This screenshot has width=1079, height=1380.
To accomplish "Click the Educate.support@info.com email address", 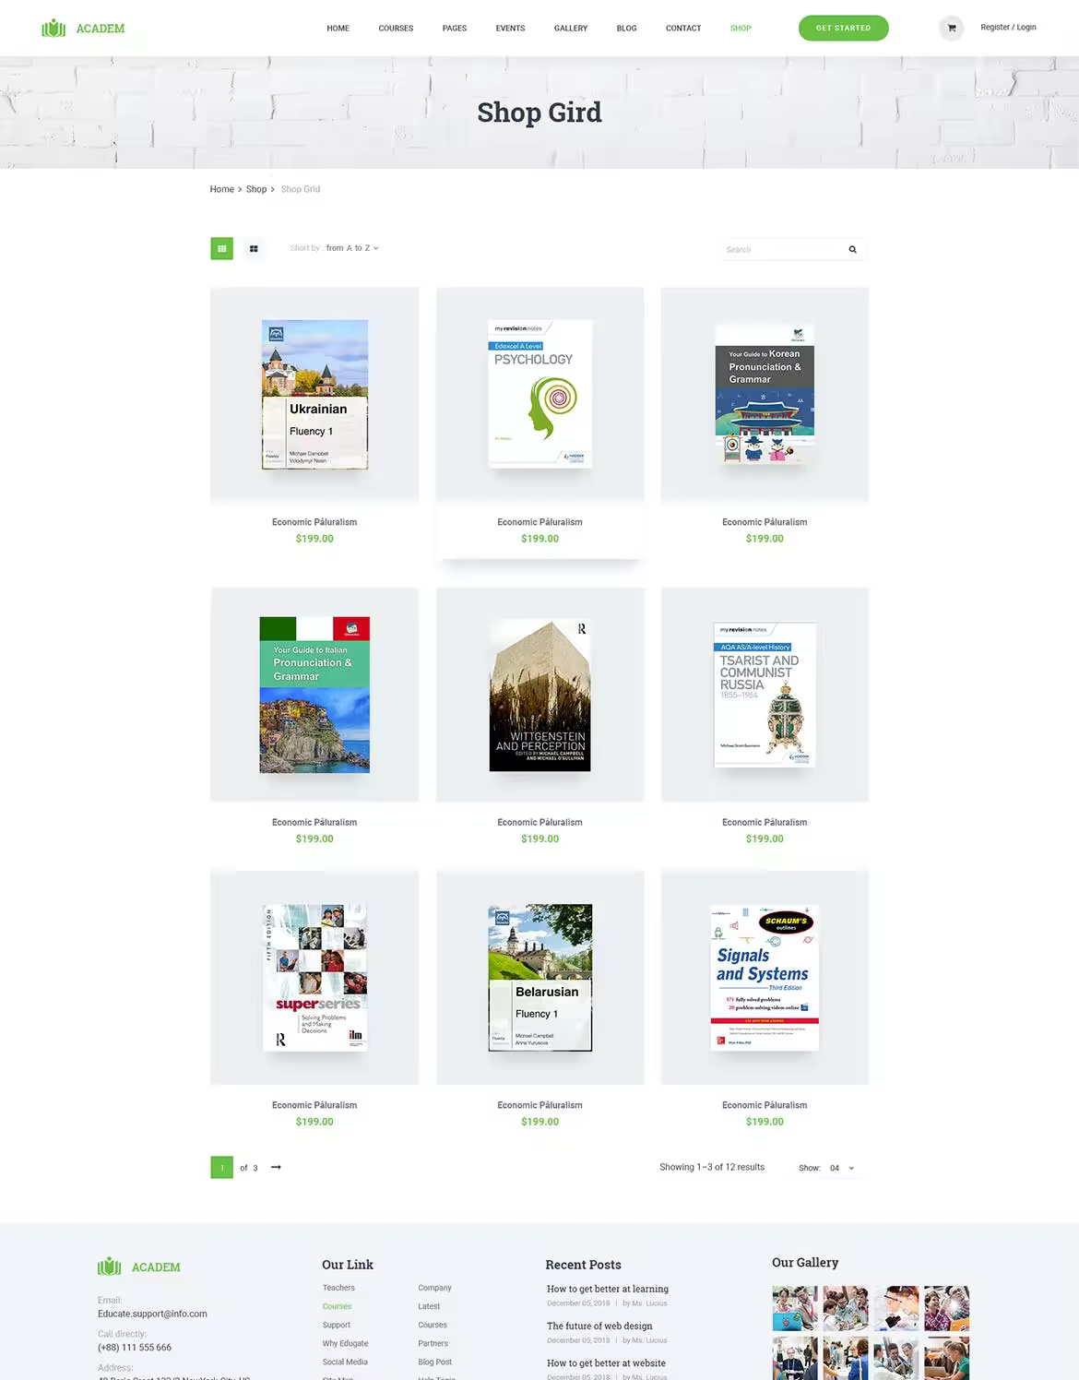I will pyautogui.click(x=152, y=1314).
